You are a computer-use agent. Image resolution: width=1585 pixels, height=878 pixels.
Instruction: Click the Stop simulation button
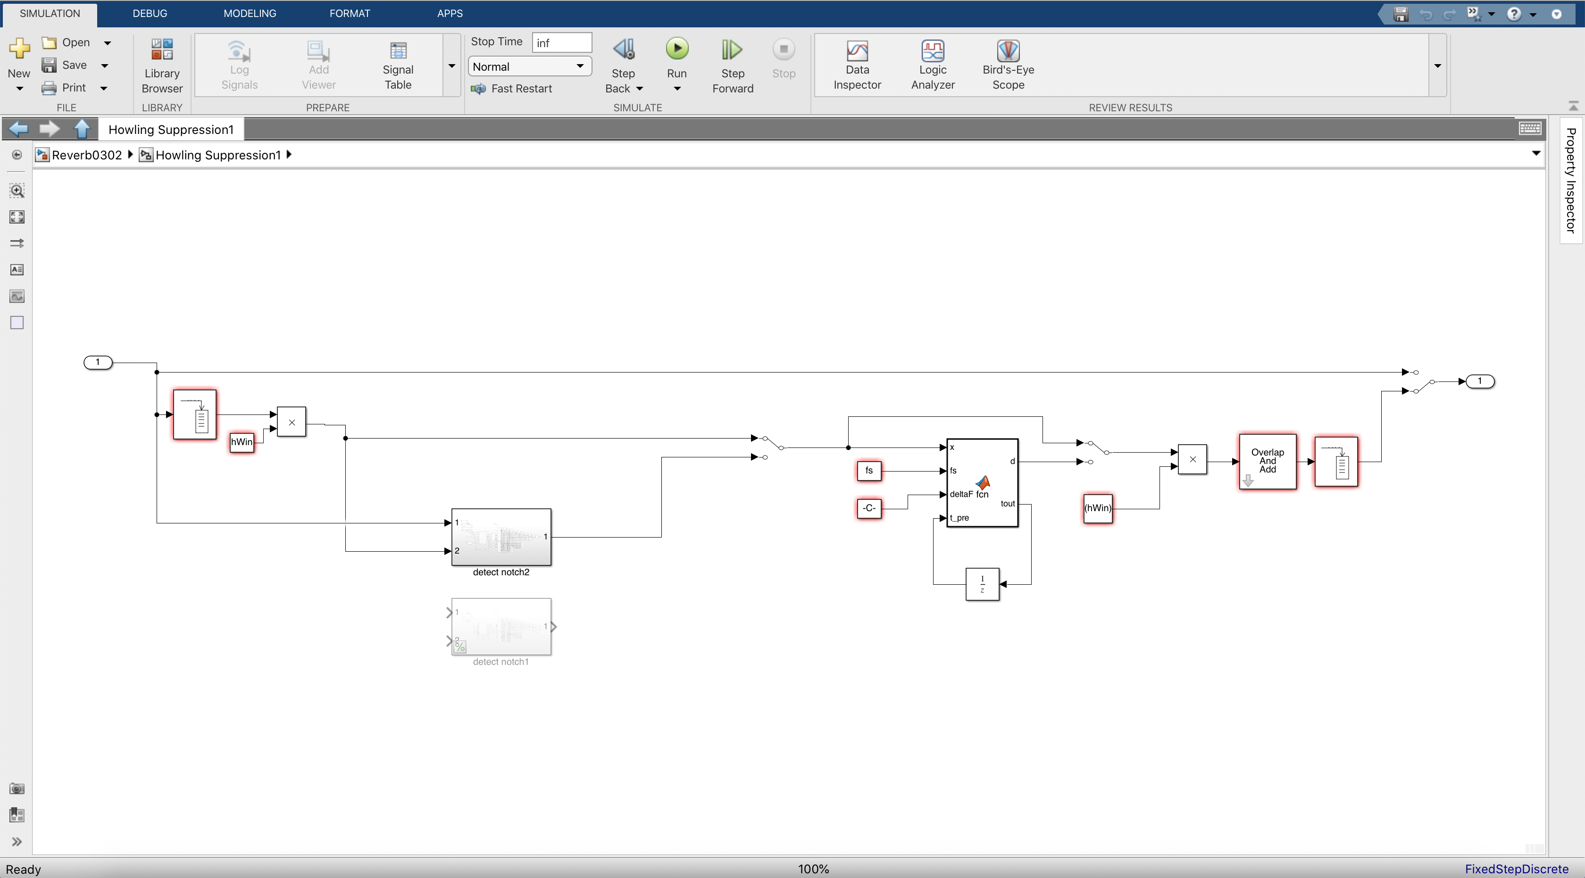tap(783, 49)
